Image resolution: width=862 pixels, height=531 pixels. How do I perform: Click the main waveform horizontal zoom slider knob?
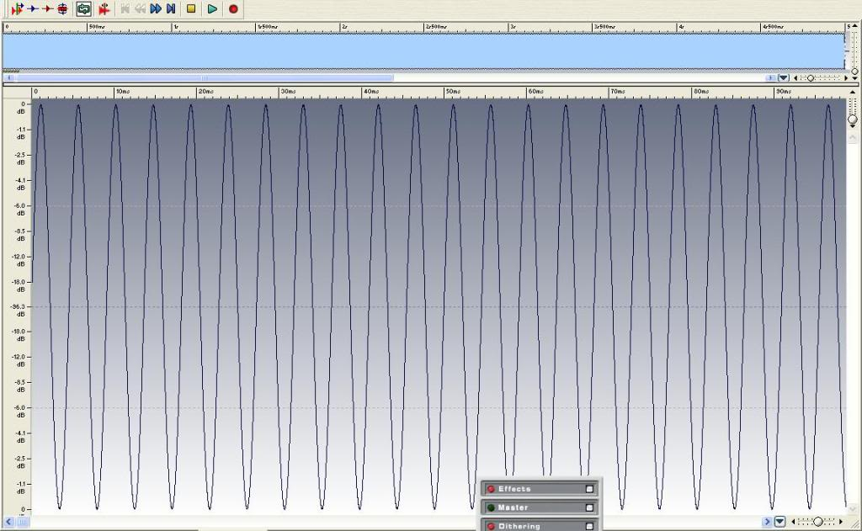click(x=817, y=521)
